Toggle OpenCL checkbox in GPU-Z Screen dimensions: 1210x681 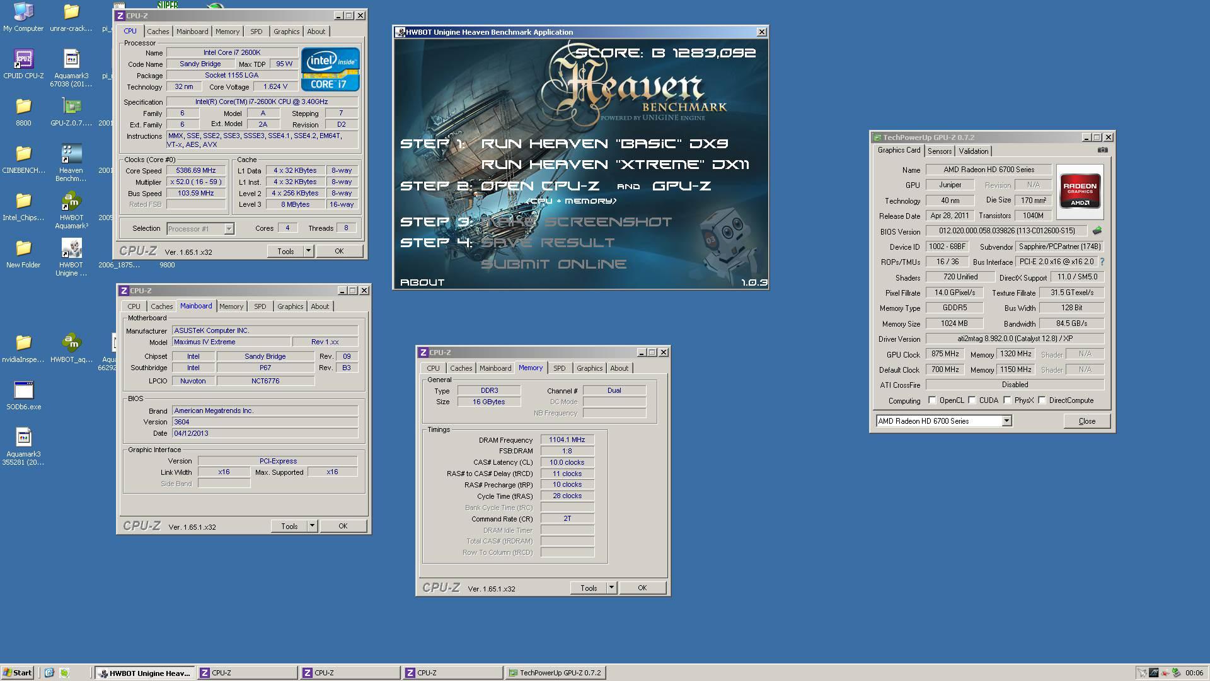click(x=932, y=400)
